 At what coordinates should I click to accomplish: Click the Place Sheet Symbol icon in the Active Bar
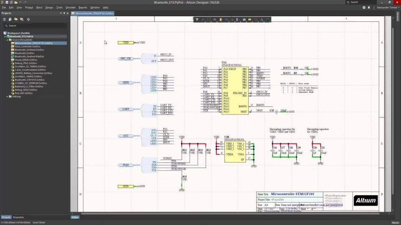pyautogui.click(x=244, y=20)
